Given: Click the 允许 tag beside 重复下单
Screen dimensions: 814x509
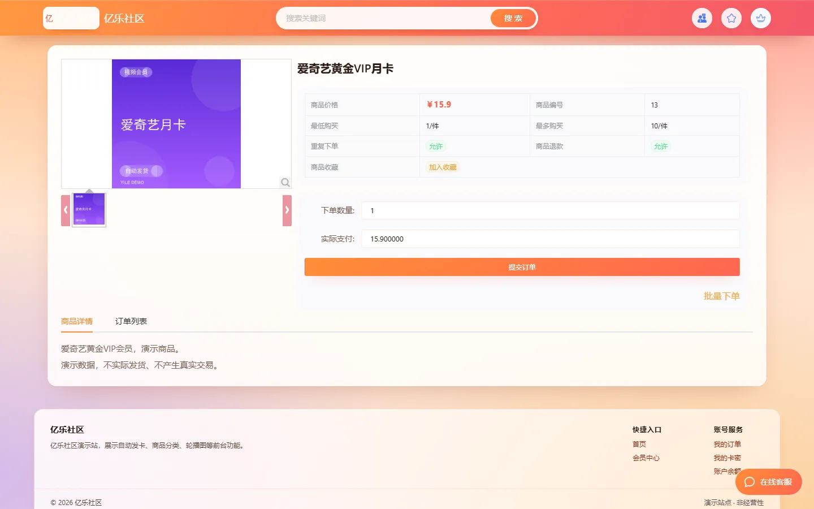Looking at the screenshot, I should coord(436,146).
